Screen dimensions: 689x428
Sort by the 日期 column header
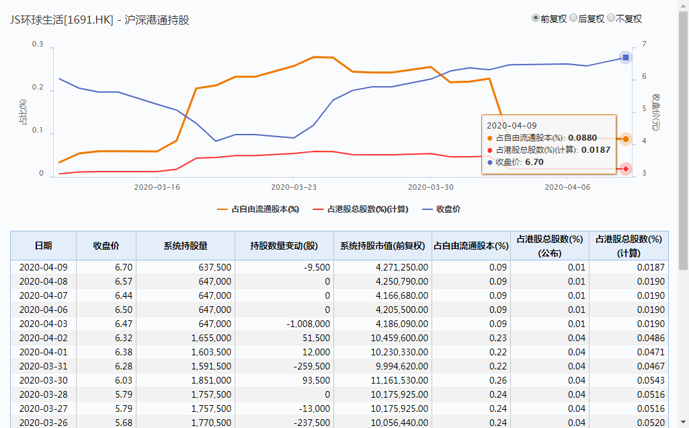point(43,246)
